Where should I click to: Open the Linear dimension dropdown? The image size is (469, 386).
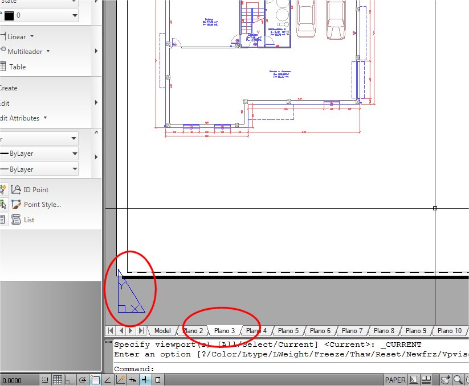(32, 36)
